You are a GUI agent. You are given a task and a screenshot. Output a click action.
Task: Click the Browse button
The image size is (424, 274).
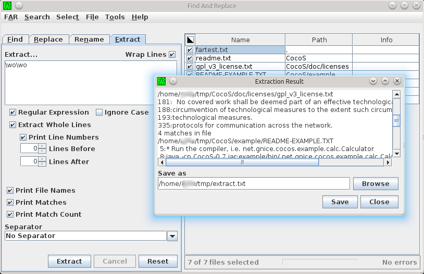coord(376,184)
